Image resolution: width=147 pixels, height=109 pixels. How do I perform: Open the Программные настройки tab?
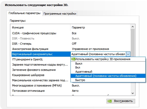(x=60, y=14)
